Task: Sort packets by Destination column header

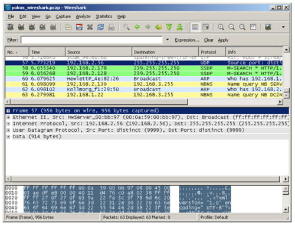Action: 165,52
